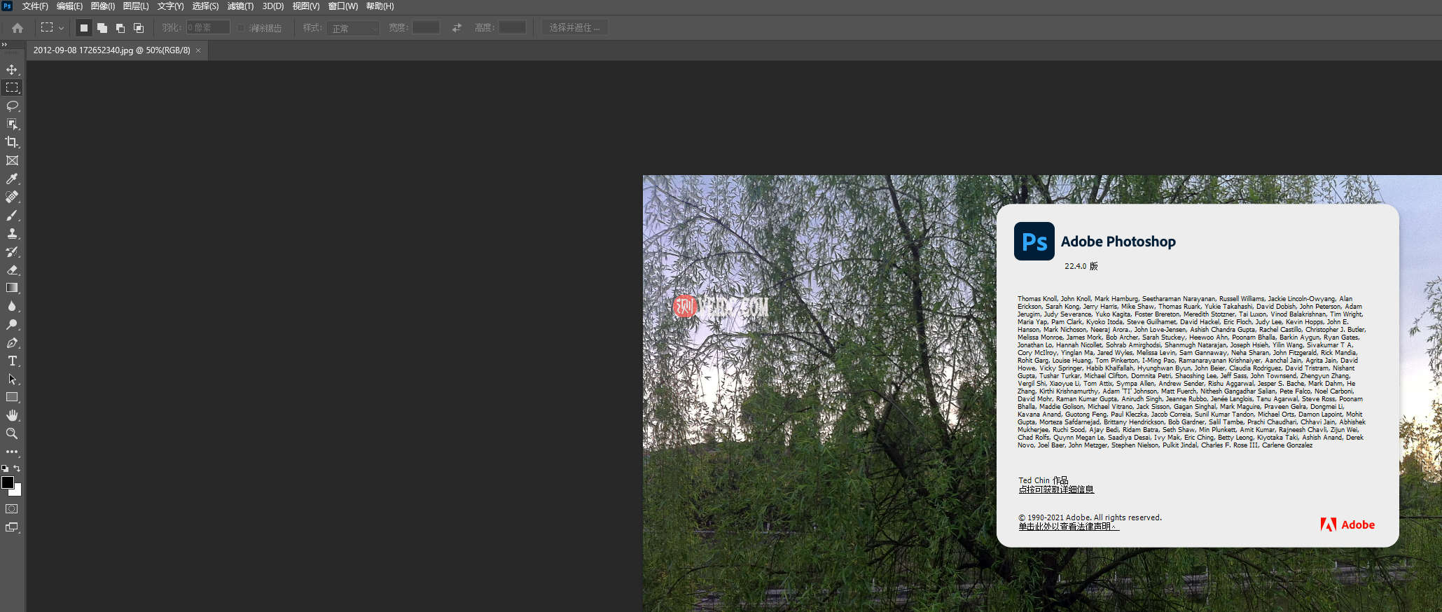Open the Edit Toolbar three-dots menu

coord(12,452)
